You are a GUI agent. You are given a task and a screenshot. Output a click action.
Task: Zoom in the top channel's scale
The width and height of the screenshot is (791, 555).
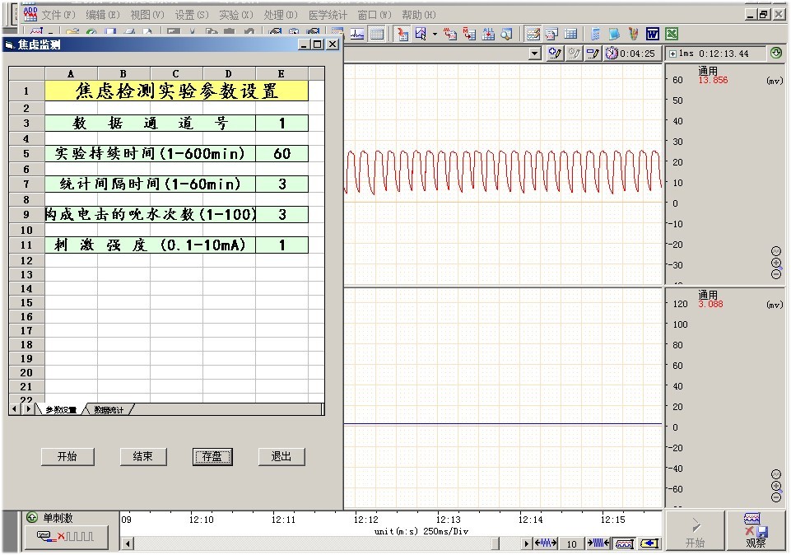click(776, 263)
